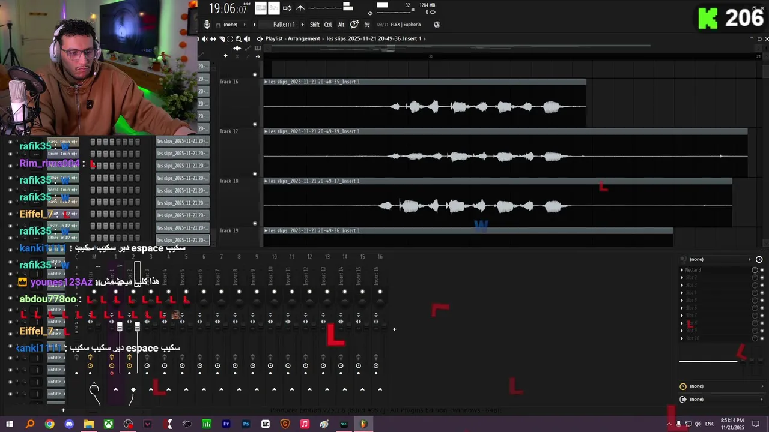The image size is (769, 432).
Task: Toggle the metronome icon in the top toolbar
Action: point(300,8)
